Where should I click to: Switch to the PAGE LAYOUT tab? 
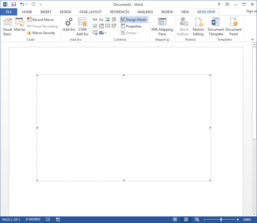[90, 12]
